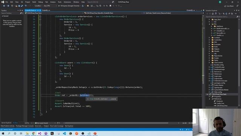Image resolution: width=241 pixels, height=136 pixels.
Task: Open the Project menu
Action: tap(27, 2)
